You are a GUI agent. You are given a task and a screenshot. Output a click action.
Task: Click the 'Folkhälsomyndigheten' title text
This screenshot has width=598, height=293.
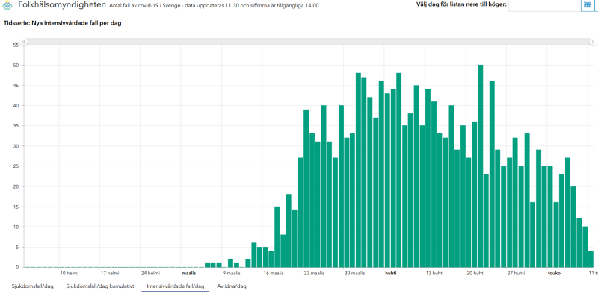(x=62, y=5)
